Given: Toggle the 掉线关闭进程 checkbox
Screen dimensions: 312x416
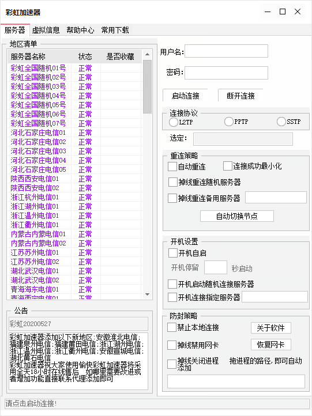Looking at the screenshot, I should [172, 364].
